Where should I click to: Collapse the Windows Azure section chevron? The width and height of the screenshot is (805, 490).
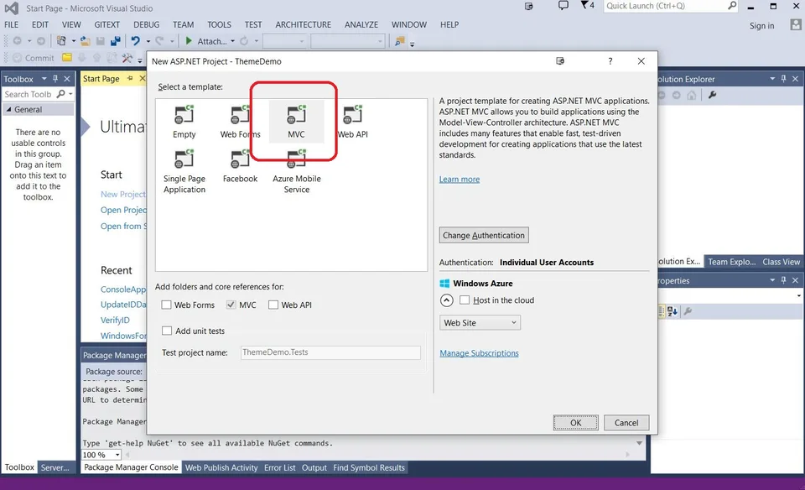[x=447, y=300]
